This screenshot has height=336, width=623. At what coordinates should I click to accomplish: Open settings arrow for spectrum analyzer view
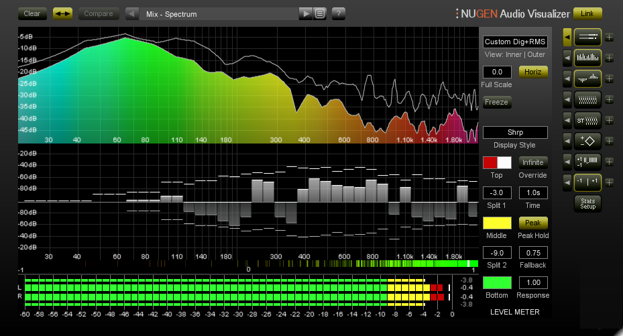click(x=567, y=58)
